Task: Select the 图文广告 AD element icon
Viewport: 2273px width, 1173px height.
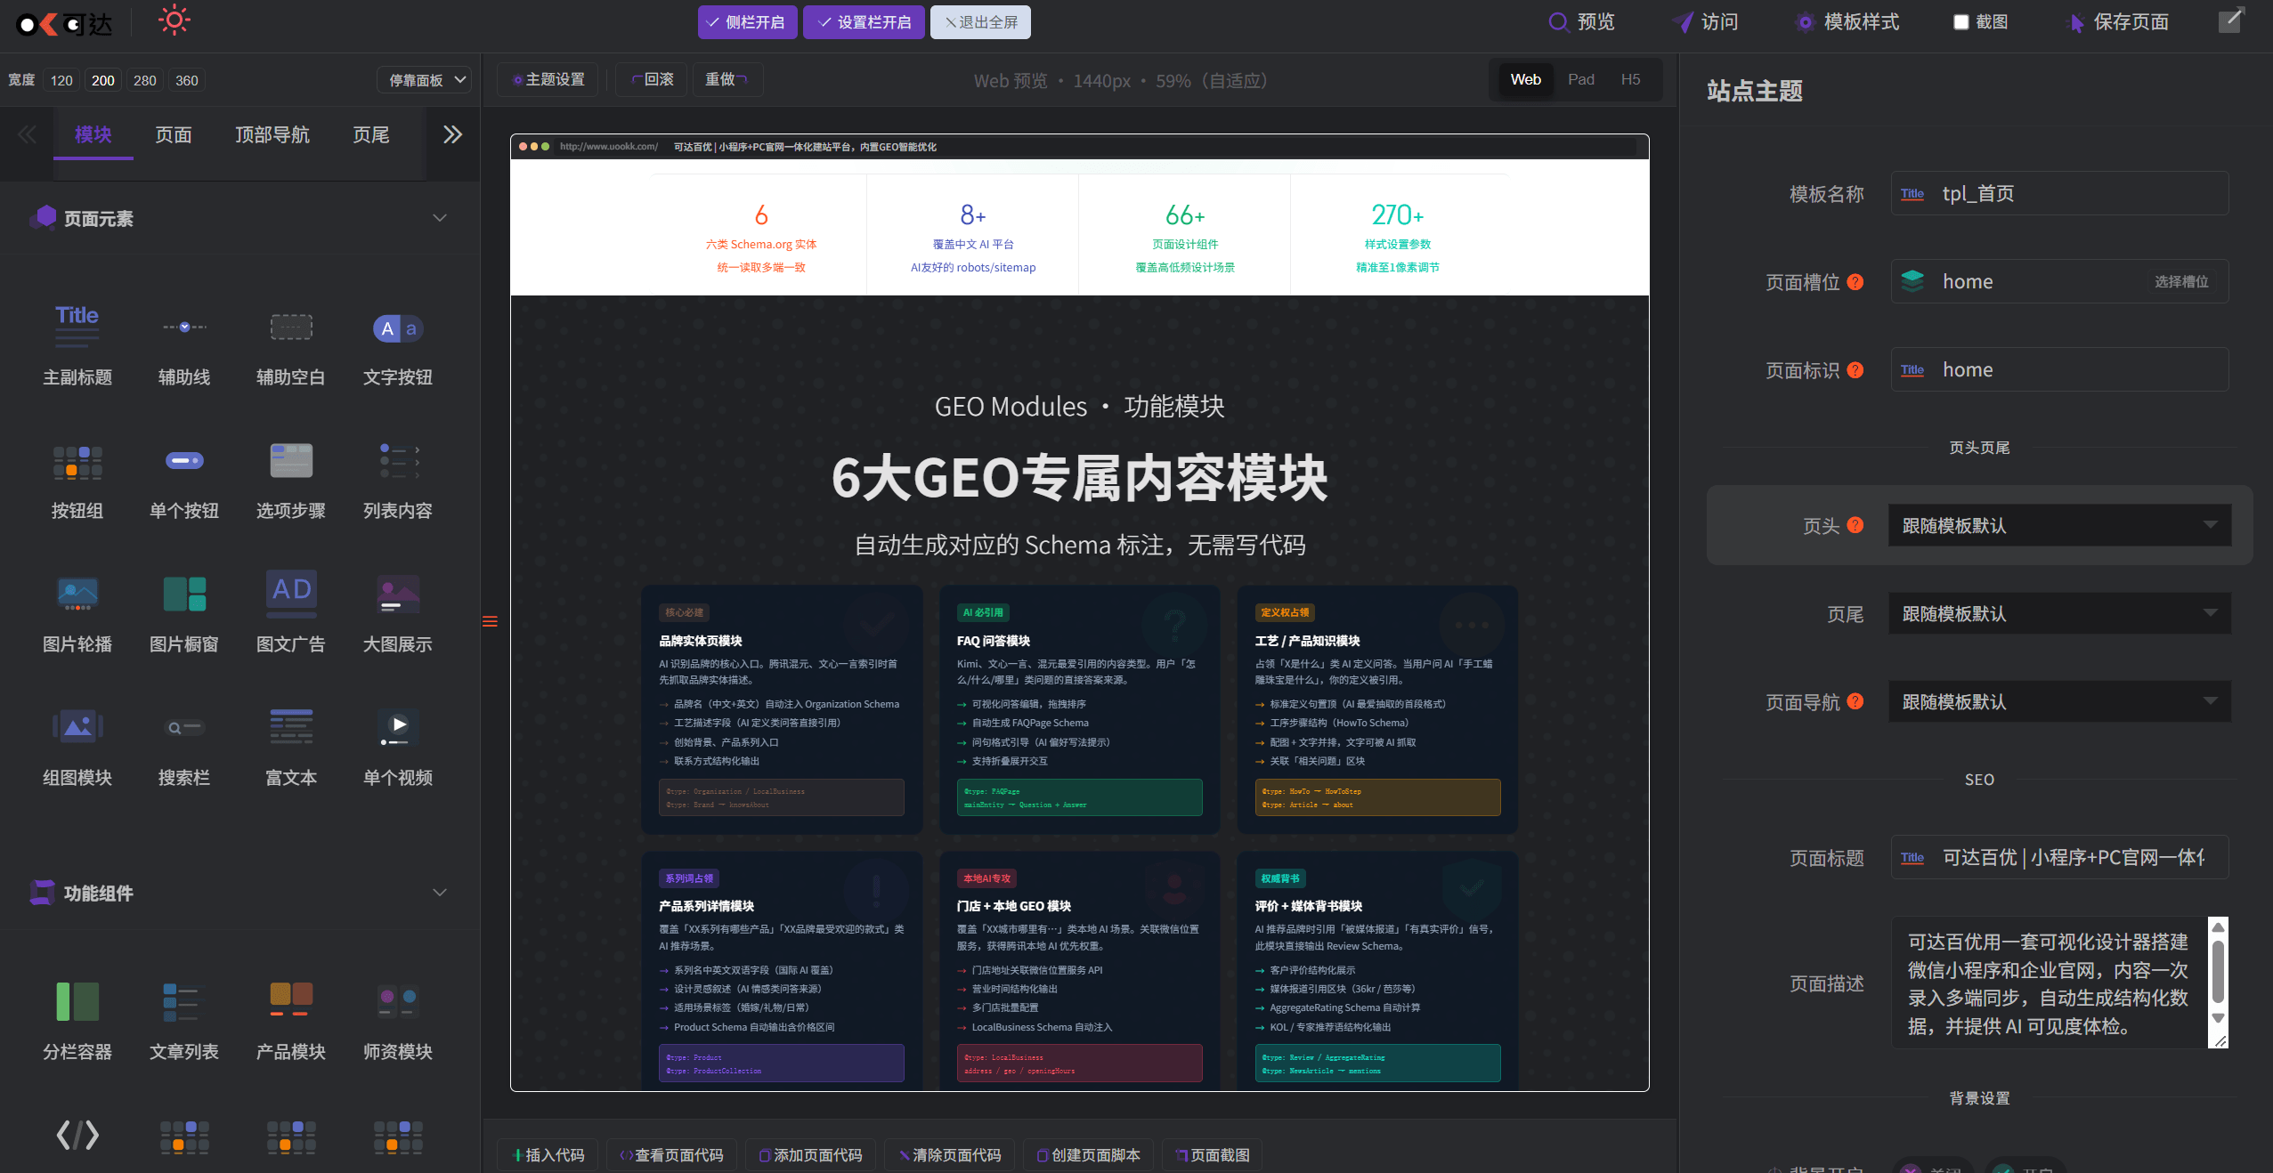Action: click(291, 594)
